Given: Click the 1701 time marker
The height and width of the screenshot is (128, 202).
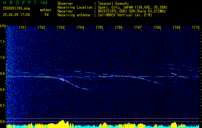Looking at the screenshot, I should point(22,28).
